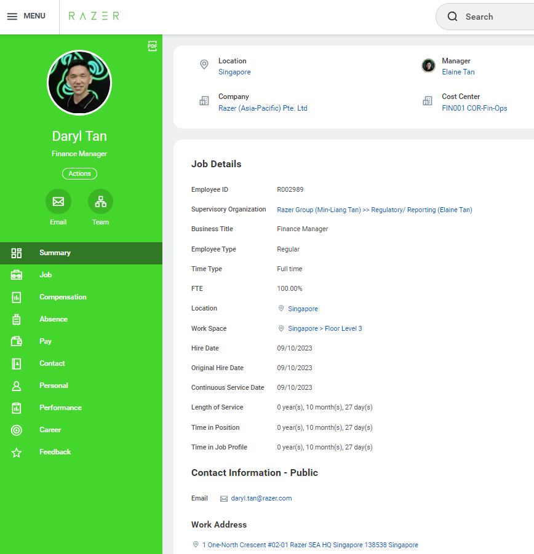The height and width of the screenshot is (554, 534).
Task: Click the Compensation chart icon
Action: [x=16, y=297]
